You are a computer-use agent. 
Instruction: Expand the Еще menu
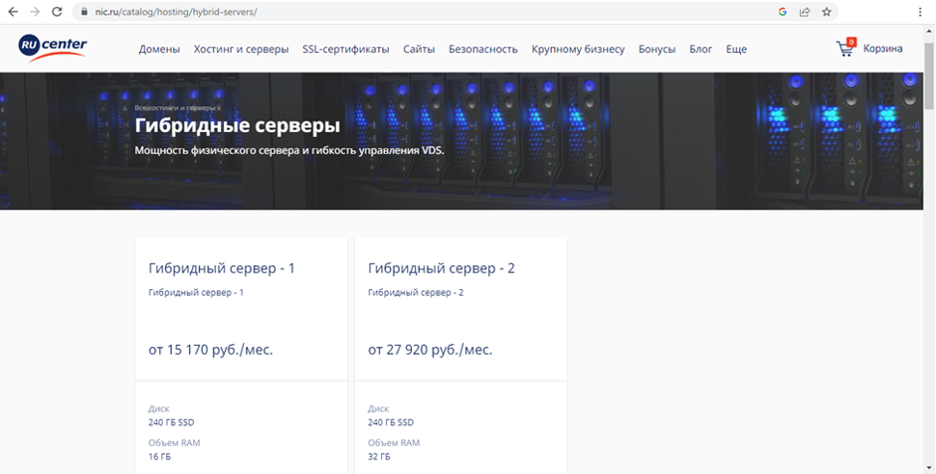click(x=736, y=49)
